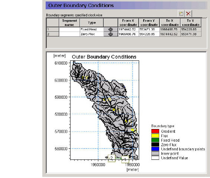Click boundary point marker 1 on the map
The height and width of the screenshot is (178, 210).
click(x=125, y=159)
